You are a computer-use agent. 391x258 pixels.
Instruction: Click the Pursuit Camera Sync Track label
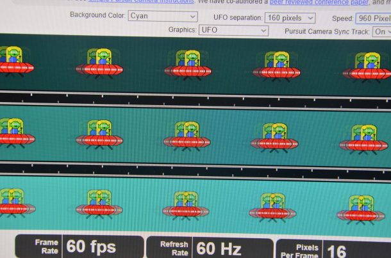[327, 31]
